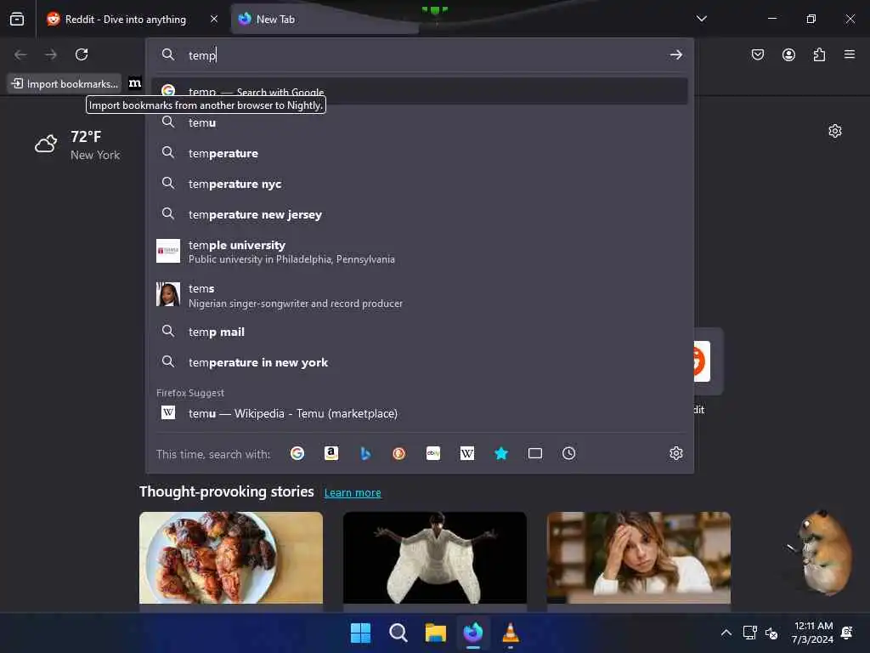Select 'temp — Search with Google' suggestion
Viewport: 870px width, 653px height.
pyautogui.click(x=420, y=91)
